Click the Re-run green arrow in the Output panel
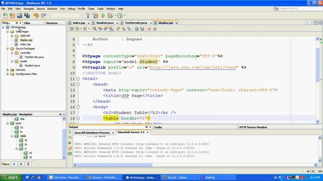This screenshot has height=181, width=323. tap(70, 132)
